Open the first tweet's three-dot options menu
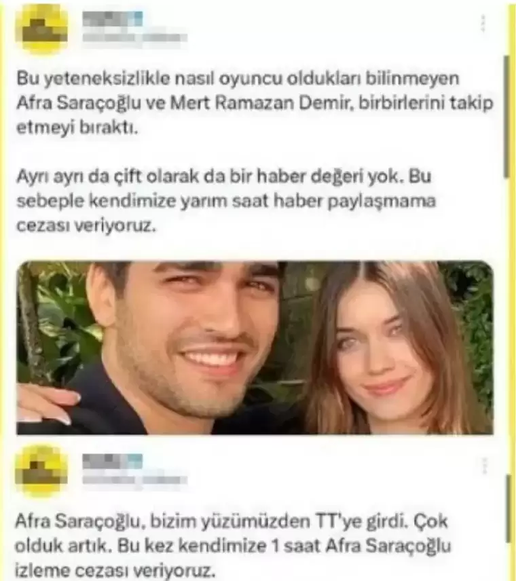516x581 pixels. (483, 24)
